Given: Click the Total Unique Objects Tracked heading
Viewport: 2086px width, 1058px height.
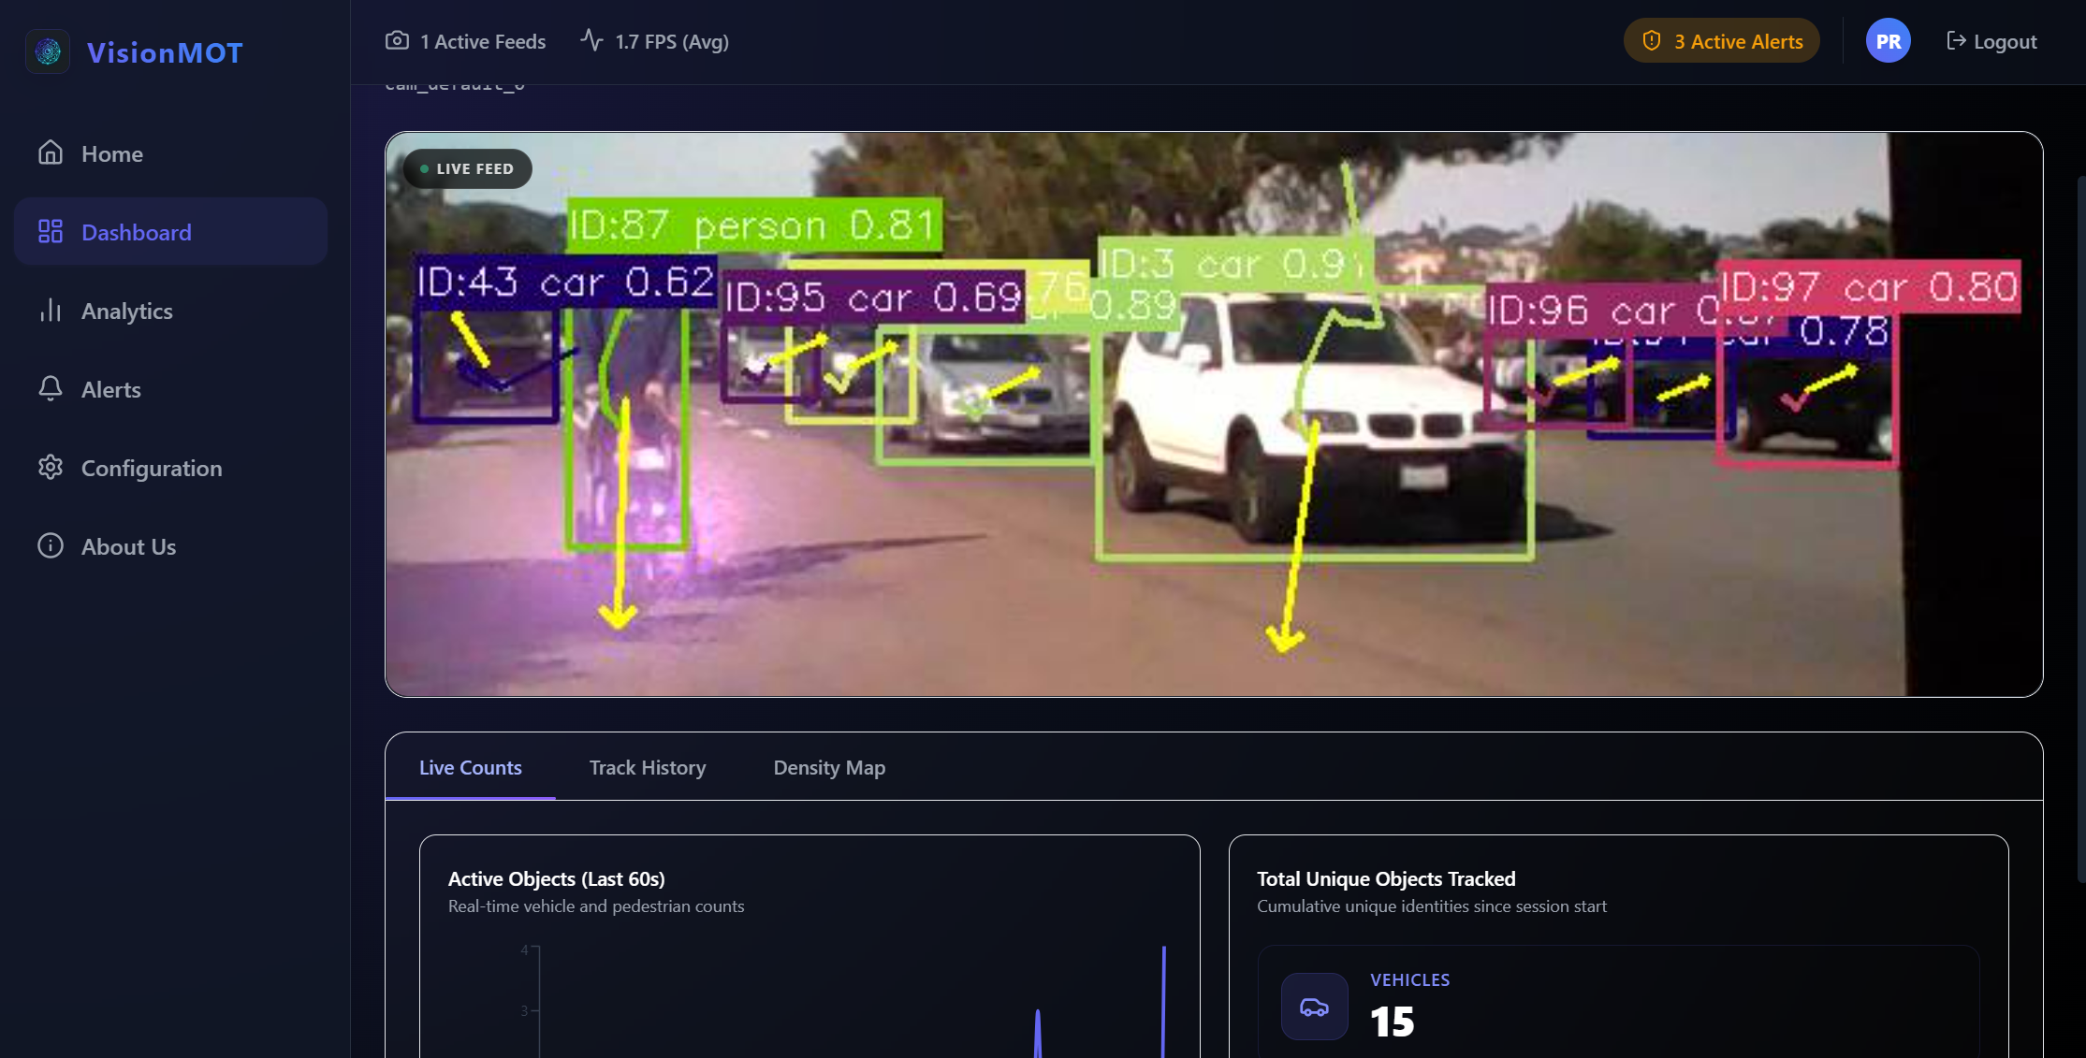Looking at the screenshot, I should point(1386,879).
